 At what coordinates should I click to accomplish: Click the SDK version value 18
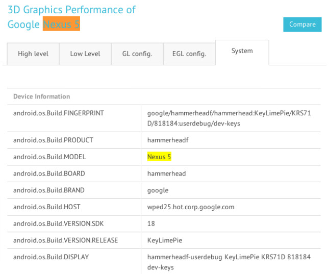(151, 223)
